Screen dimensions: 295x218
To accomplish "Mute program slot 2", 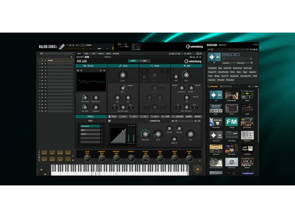I will (42, 64).
